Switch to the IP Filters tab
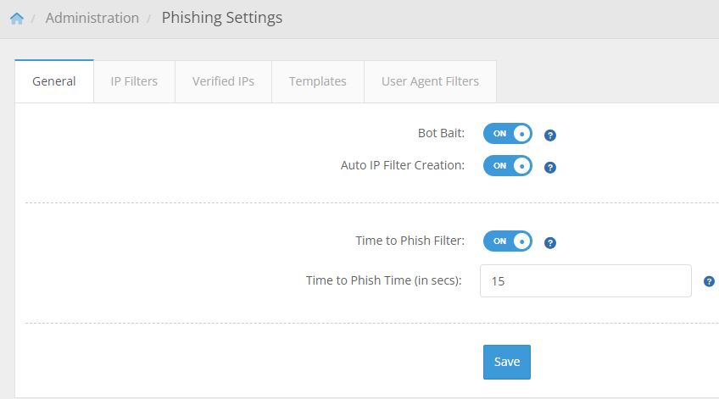 tap(134, 81)
